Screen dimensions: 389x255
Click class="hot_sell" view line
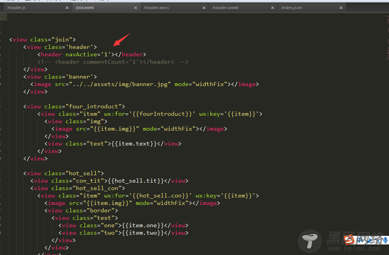[x=63, y=174]
